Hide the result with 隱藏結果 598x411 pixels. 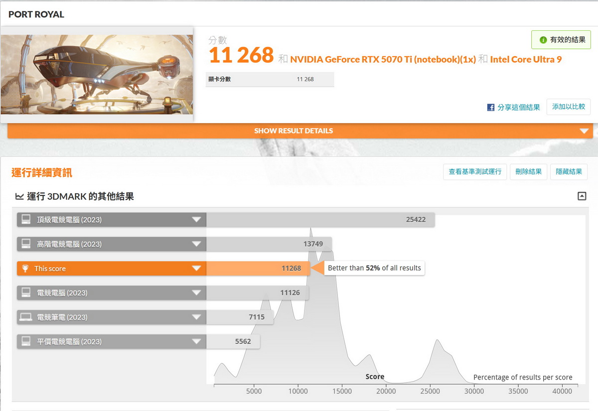tap(569, 171)
